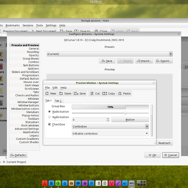Toggle the Checkbox in the preview group box
This screenshot has height=188, width=188.
click(x=49, y=124)
